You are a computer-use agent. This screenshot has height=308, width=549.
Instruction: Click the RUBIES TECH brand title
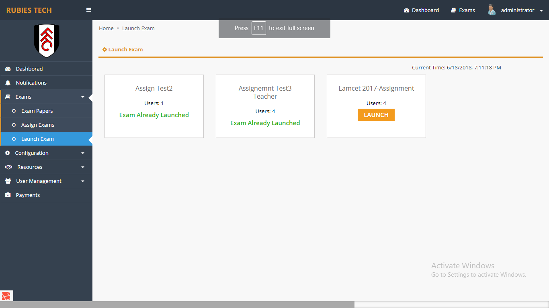(29, 10)
